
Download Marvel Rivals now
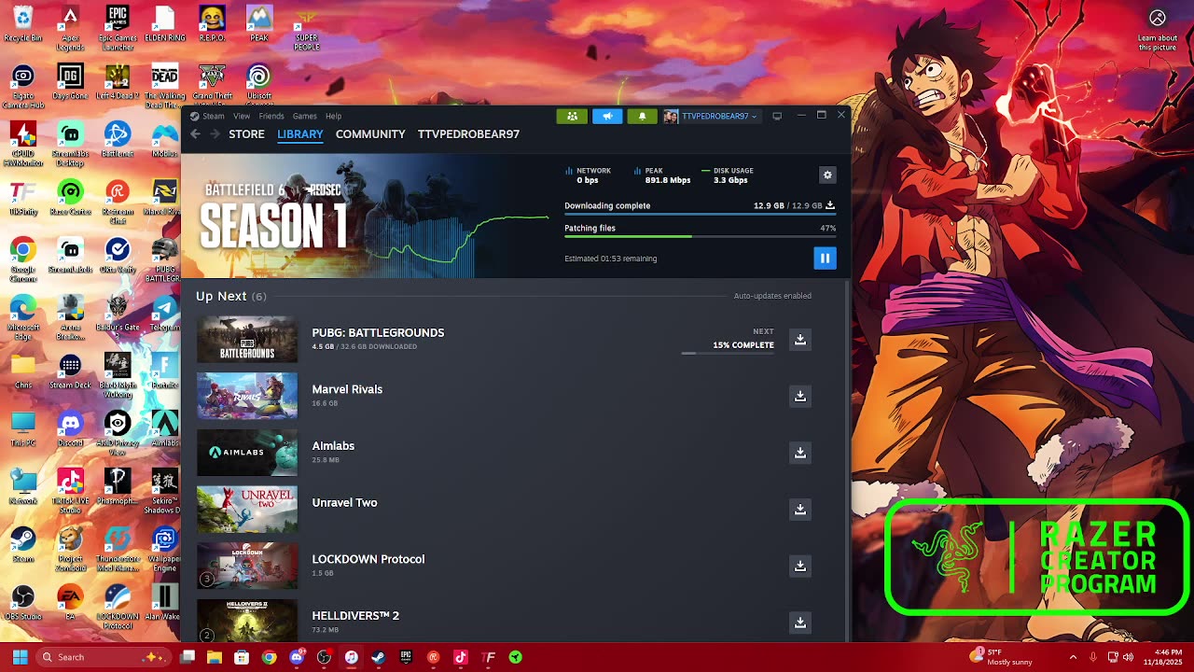(x=799, y=396)
